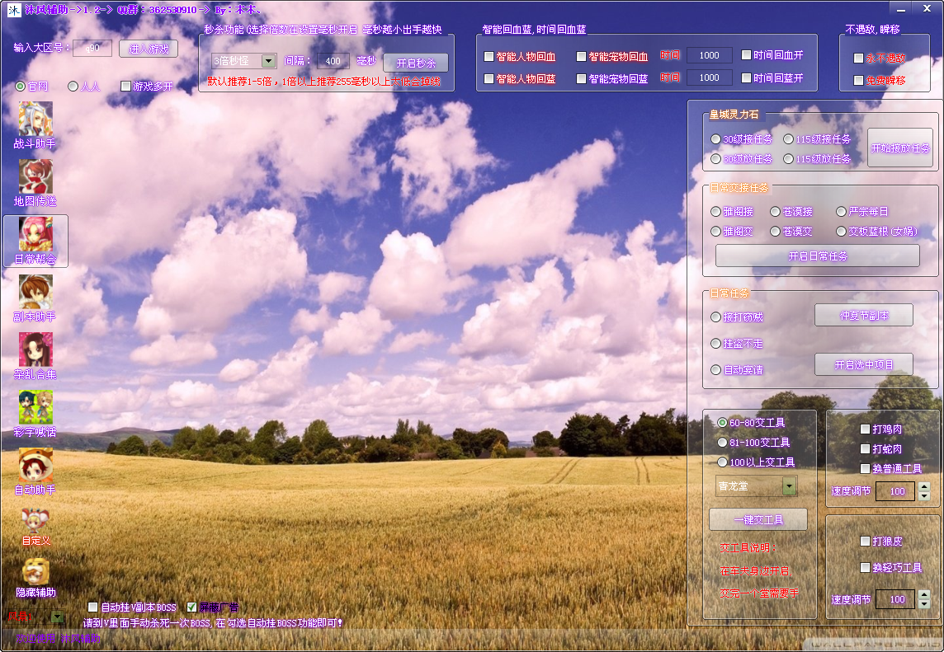The height and width of the screenshot is (652, 944).
Task: Select 81-100交工具 radio button
Action: coord(722,443)
